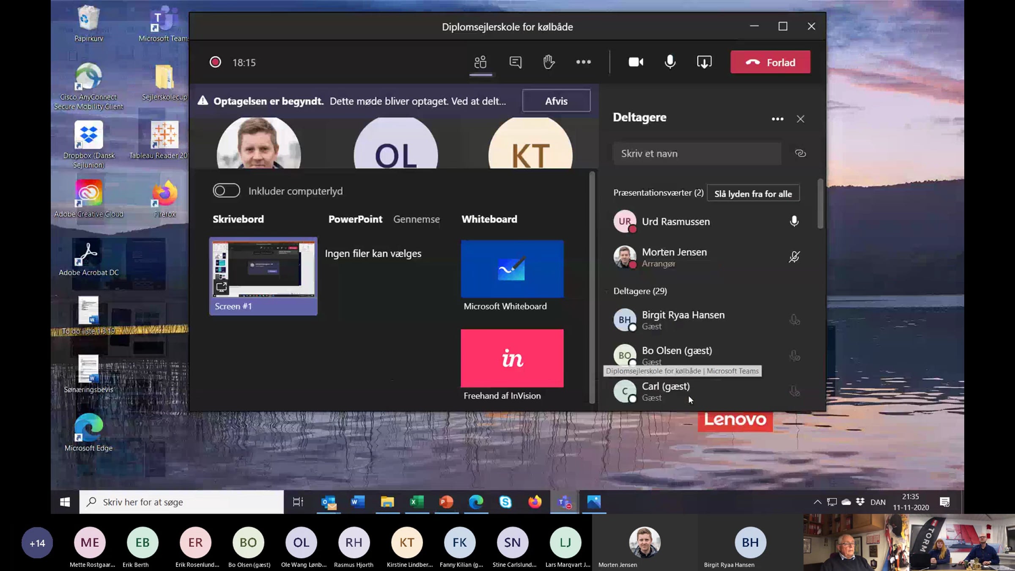Click the Skriv et navn search field

click(697, 154)
